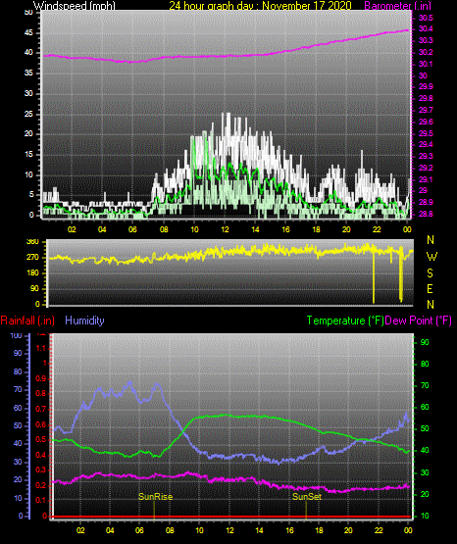The width and height of the screenshot is (457, 544).
Task: Click the 22 hour label under windspeed graph
Action: coord(377,229)
